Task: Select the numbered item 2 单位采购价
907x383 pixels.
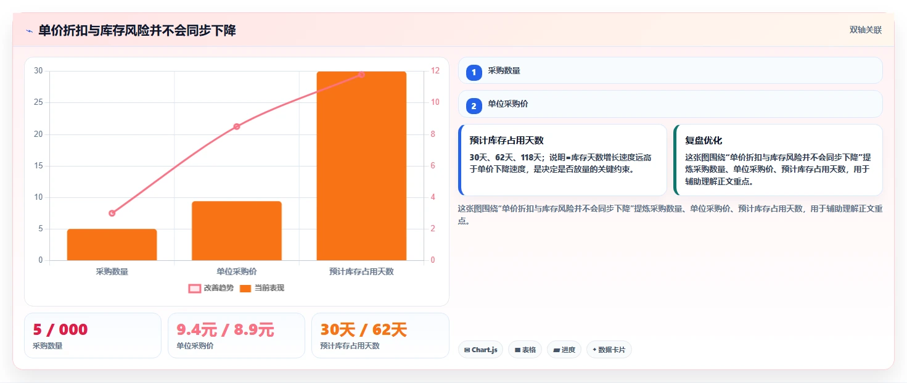Action: click(x=670, y=104)
